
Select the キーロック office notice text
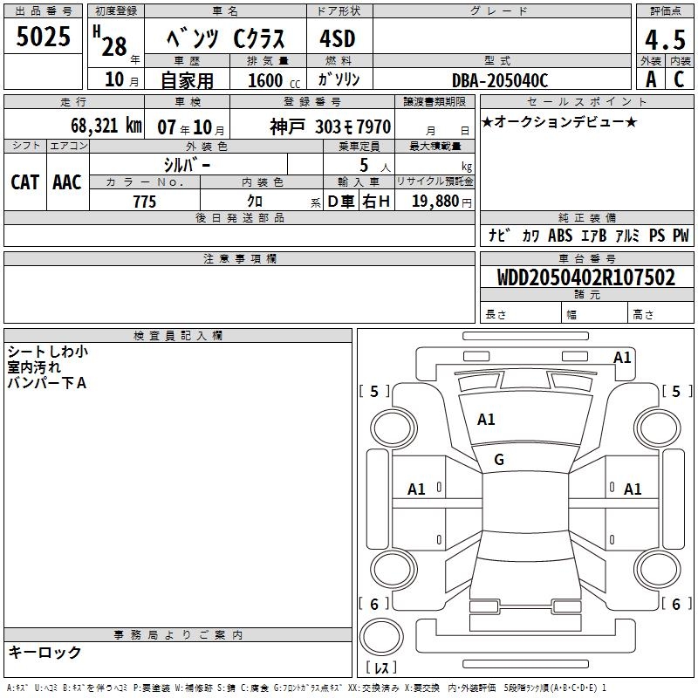[45, 652]
